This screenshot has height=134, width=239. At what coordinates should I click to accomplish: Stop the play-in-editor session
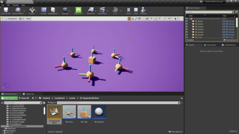point(136,11)
